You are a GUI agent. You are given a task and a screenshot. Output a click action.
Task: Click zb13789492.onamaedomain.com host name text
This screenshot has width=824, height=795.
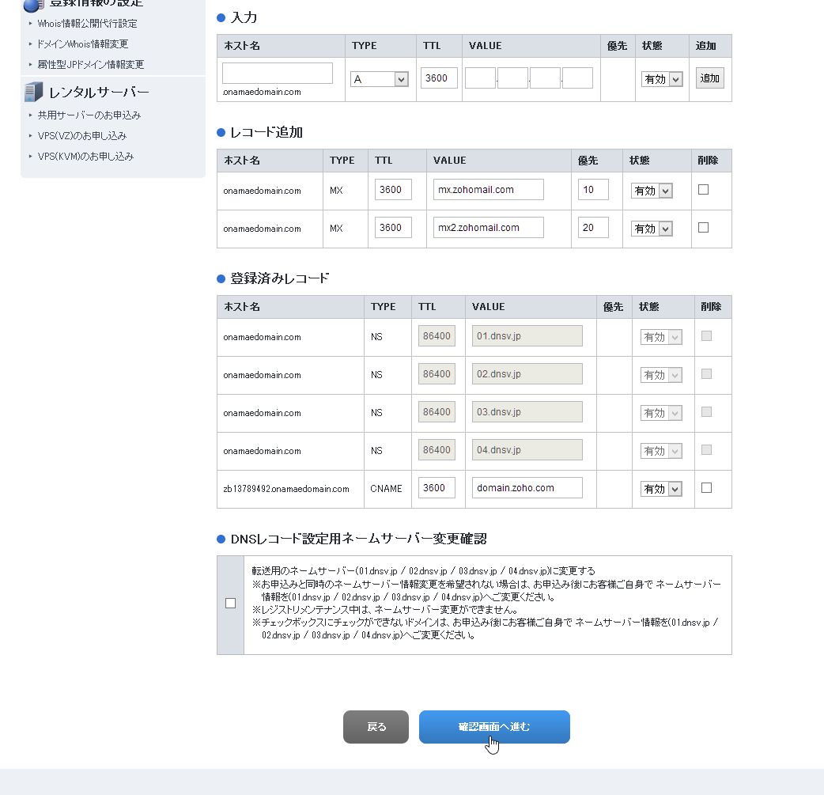[x=286, y=489]
